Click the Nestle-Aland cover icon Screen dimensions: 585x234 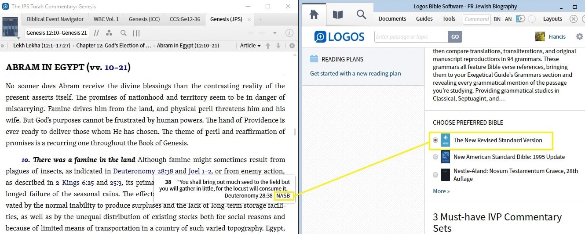coord(446,174)
